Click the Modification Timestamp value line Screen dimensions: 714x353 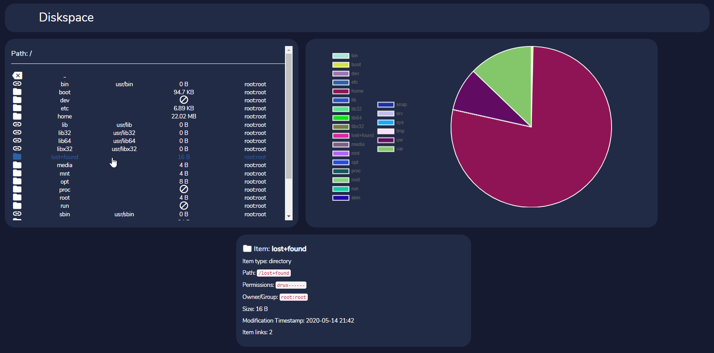298,320
